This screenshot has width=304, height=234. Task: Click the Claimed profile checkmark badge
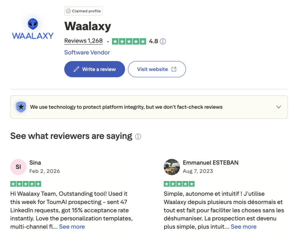point(69,11)
